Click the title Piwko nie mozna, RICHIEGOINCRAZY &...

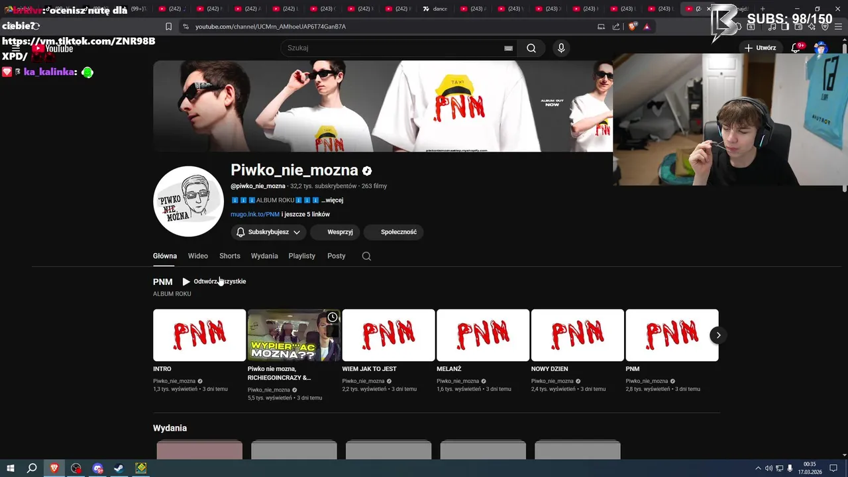279,373
